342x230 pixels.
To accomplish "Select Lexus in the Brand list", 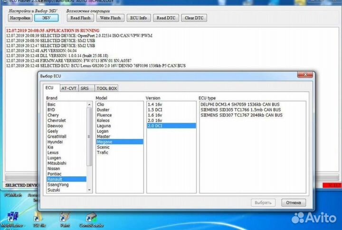I will 66,153.
